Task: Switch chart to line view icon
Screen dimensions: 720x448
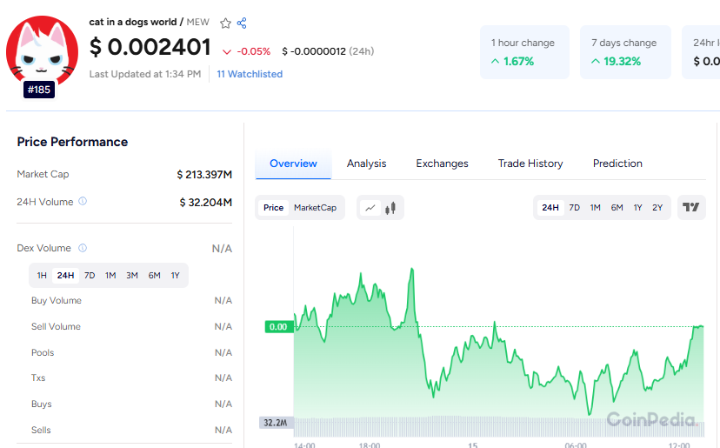Action: tap(370, 208)
